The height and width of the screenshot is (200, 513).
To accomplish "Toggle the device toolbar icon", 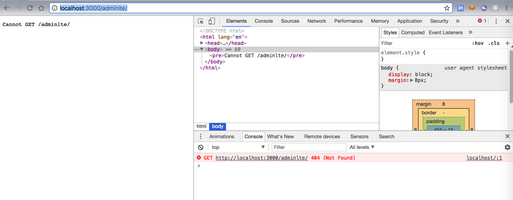I will tap(212, 21).
